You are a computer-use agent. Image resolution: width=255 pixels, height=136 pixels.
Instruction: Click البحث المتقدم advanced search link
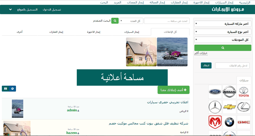[102, 21]
